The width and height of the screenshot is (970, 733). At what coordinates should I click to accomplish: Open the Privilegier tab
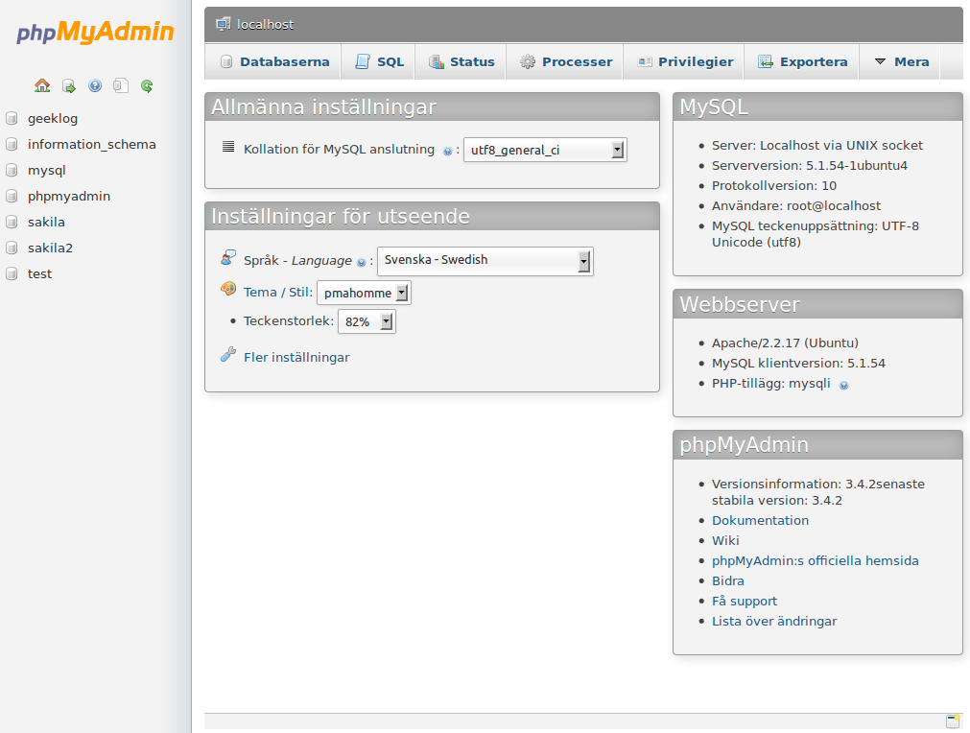684,61
